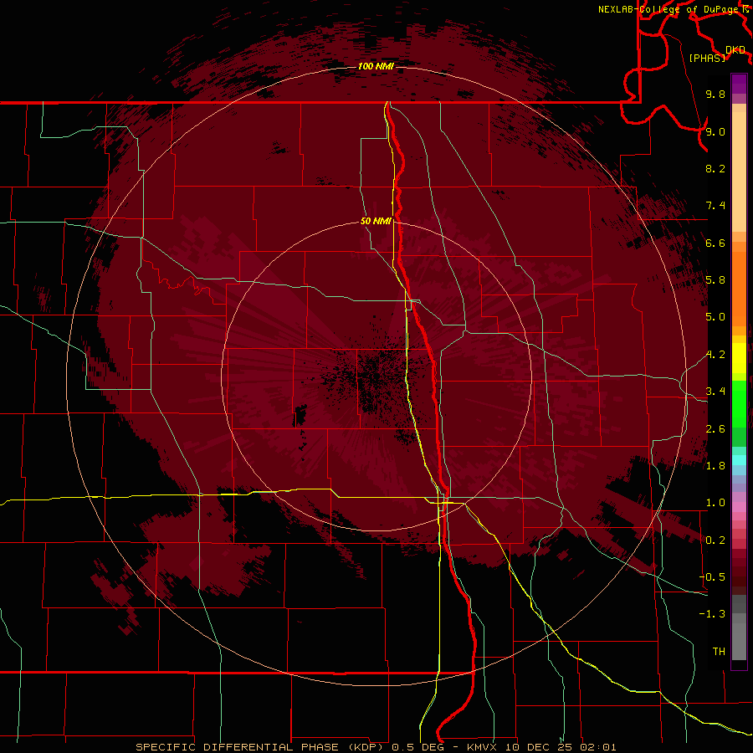Select the DKD label above the color scale
753x753 pixels.
[x=735, y=50]
